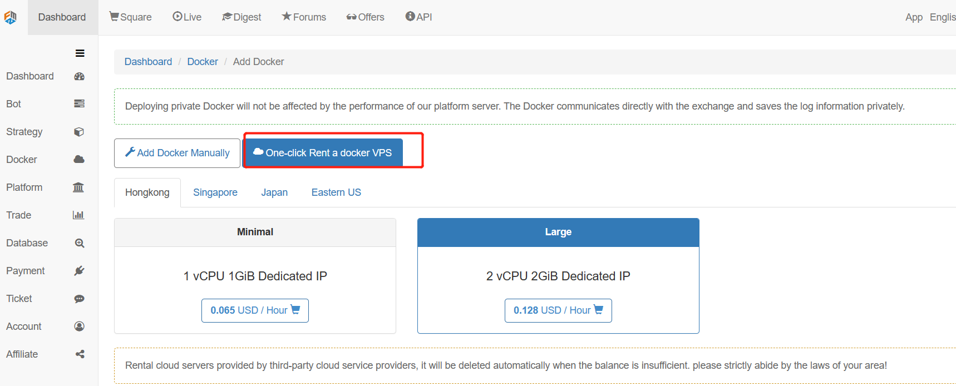The image size is (956, 386).
Task: Click the site logo icon
Action: 10,17
